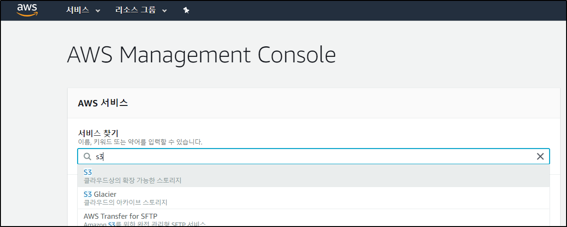
Task: Select the AWS Transfer for SFTP result
Action: click(313, 218)
